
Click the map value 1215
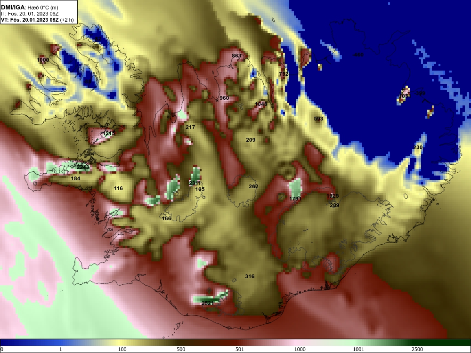(109, 133)
